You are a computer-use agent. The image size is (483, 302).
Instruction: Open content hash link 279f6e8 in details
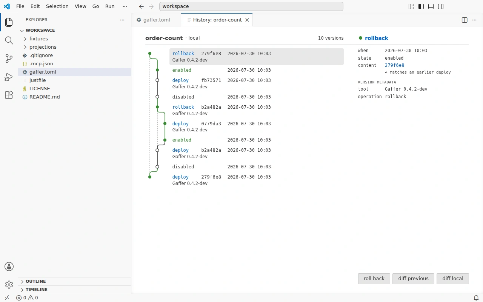pos(394,65)
